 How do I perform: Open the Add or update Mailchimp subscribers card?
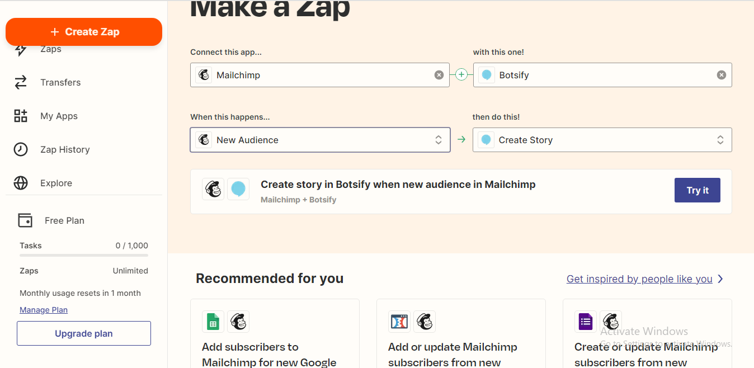pos(461,333)
